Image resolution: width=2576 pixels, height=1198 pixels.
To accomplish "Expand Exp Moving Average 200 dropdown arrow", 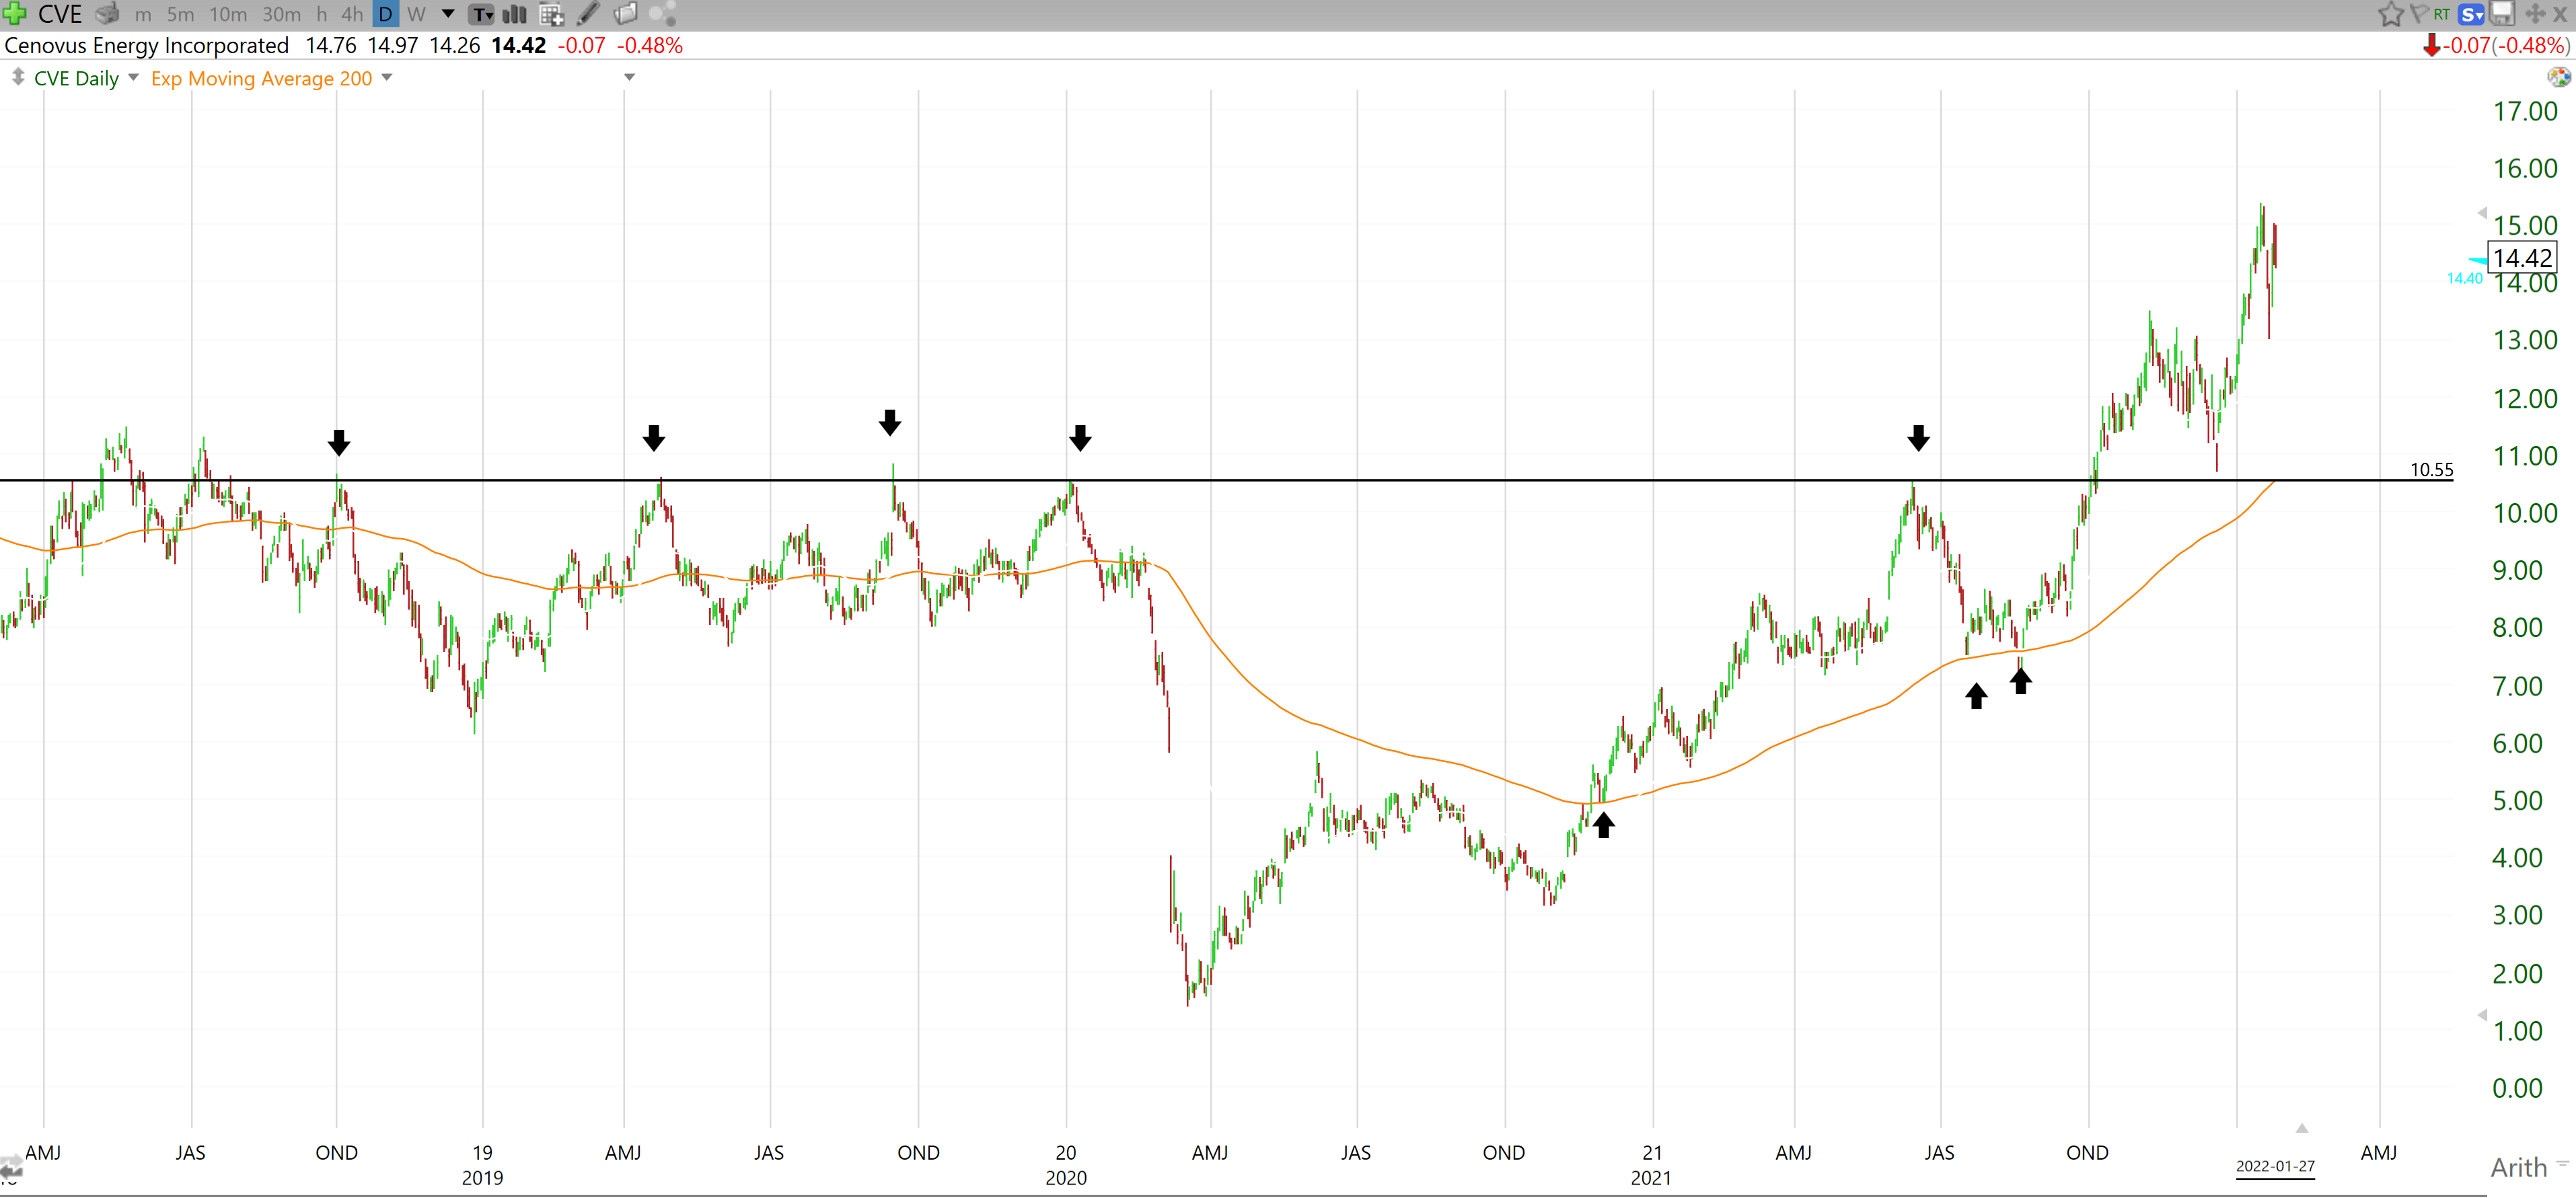I will pos(387,78).
